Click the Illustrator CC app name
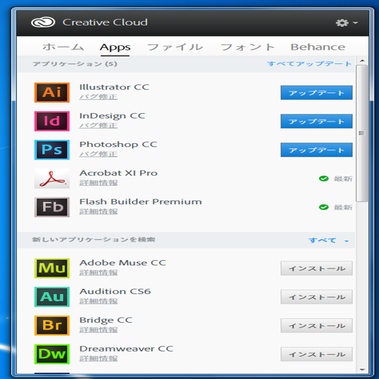Screen dimensions: 379x379 [x=114, y=87]
